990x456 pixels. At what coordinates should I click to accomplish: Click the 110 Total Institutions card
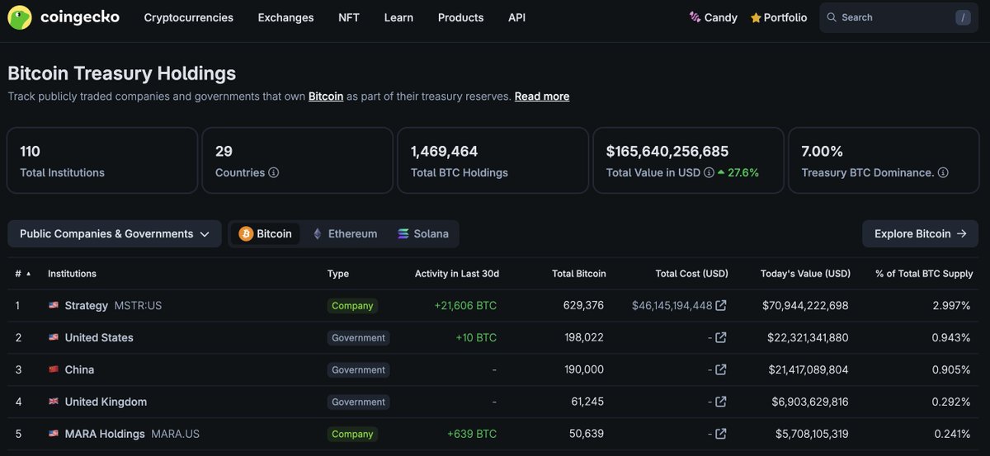tap(102, 160)
